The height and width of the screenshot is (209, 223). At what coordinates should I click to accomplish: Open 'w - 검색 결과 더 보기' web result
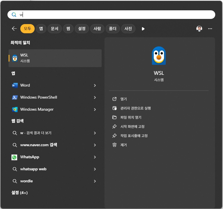pyautogui.click(x=55, y=133)
